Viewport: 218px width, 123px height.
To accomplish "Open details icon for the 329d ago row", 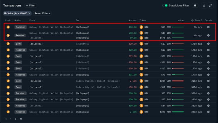I will [x=208, y=93].
